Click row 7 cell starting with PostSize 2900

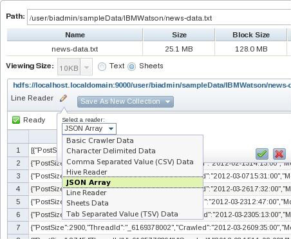pos(160,227)
